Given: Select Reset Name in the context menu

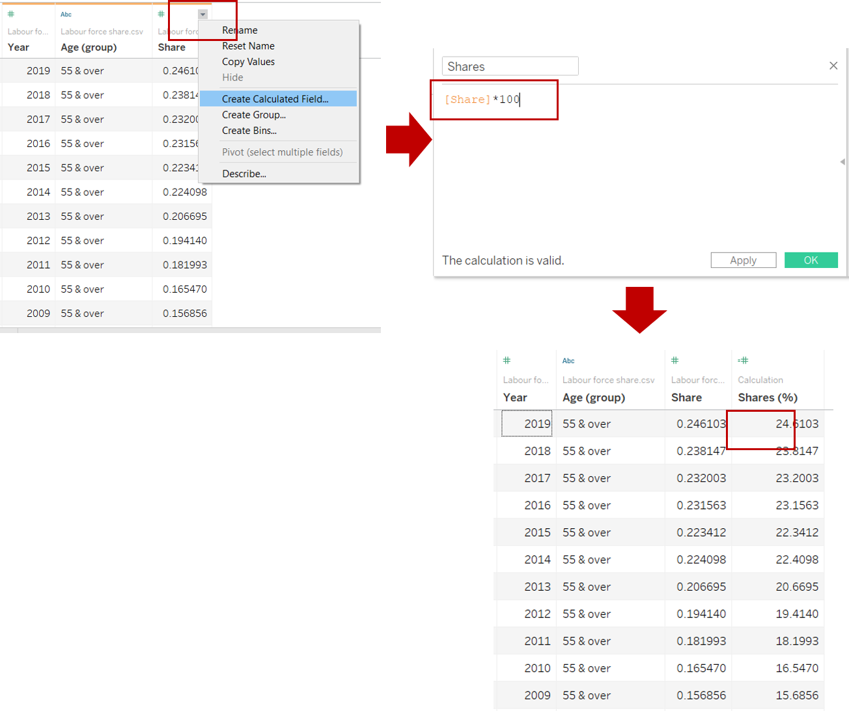Looking at the screenshot, I should pyautogui.click(x=248, y=46).
